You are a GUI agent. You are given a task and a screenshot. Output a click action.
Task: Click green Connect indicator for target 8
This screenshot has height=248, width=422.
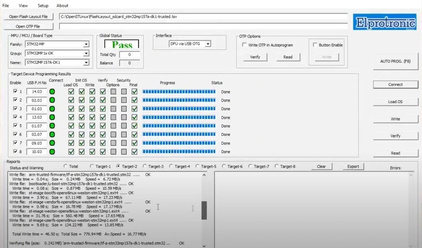pyautogui.click(x=52, y=152)
